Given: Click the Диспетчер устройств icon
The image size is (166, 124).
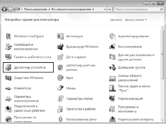Looking at the screenshot, I should (8, 67).
